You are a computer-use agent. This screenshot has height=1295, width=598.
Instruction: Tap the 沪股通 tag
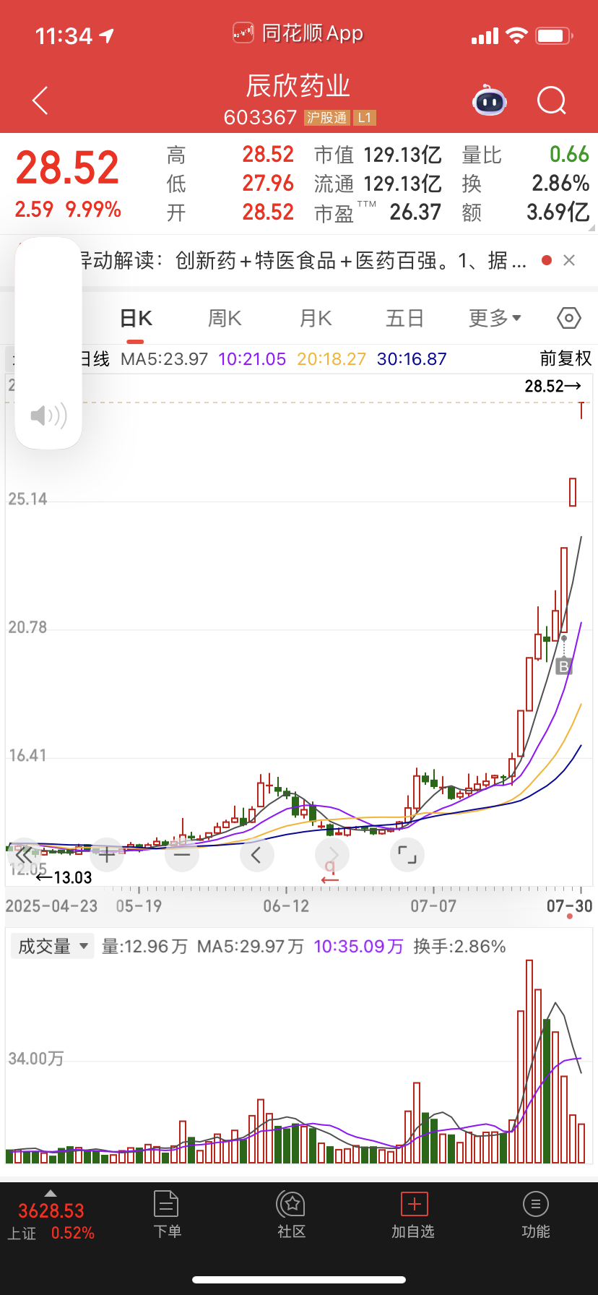coord(326,118)
